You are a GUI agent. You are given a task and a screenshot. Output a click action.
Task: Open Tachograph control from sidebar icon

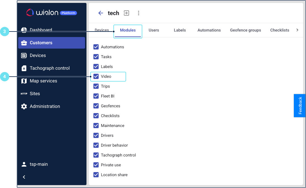pyautogui.click(x=24, y=68)
